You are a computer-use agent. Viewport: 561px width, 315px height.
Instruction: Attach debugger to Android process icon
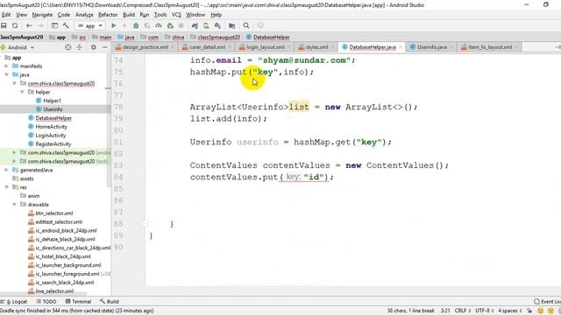pos(170,25)
